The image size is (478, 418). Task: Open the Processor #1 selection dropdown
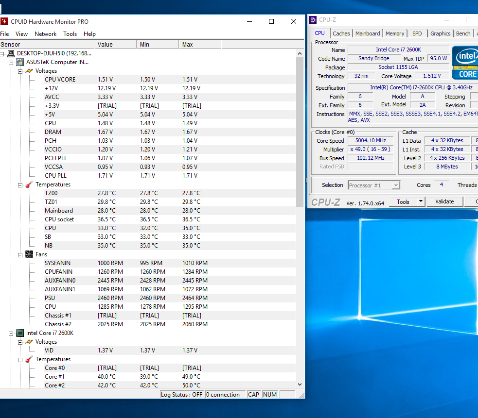pos(396,185)
